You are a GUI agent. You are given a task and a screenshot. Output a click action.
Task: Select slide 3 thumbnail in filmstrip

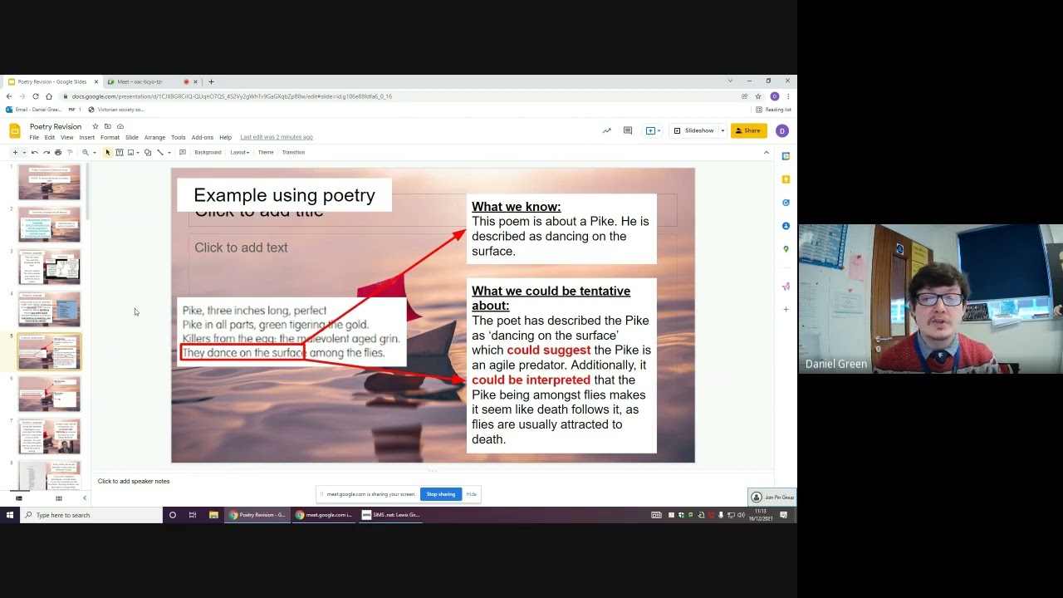tap(50, 267)
